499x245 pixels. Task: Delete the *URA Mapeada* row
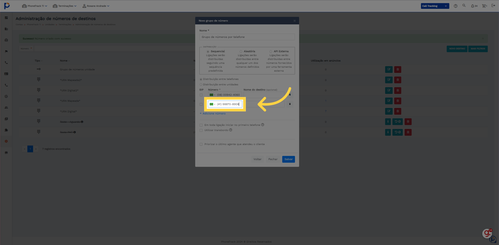tap(398, 101)
